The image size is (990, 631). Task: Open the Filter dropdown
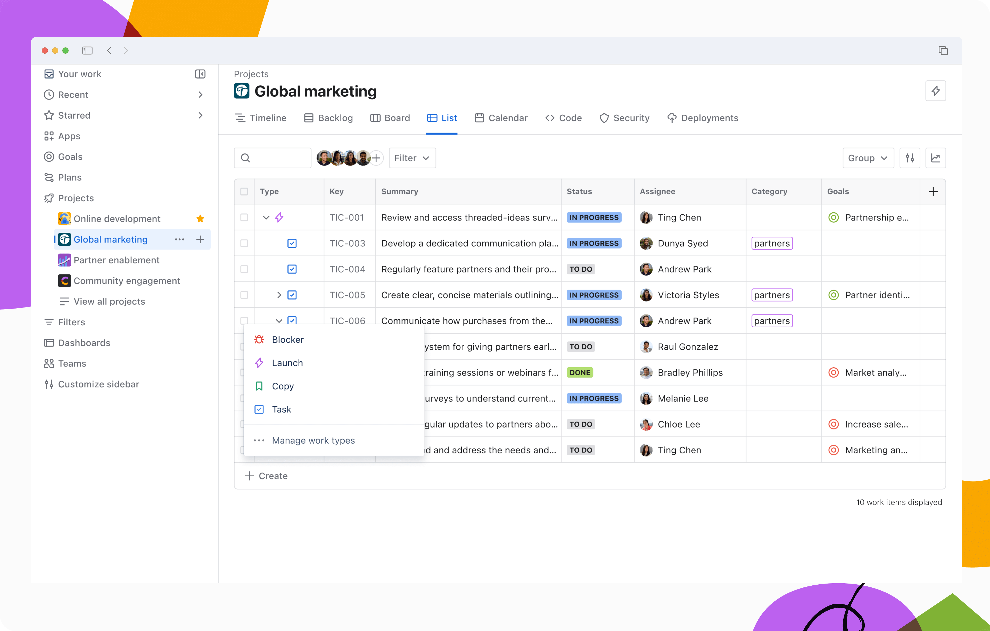[412, 158]
